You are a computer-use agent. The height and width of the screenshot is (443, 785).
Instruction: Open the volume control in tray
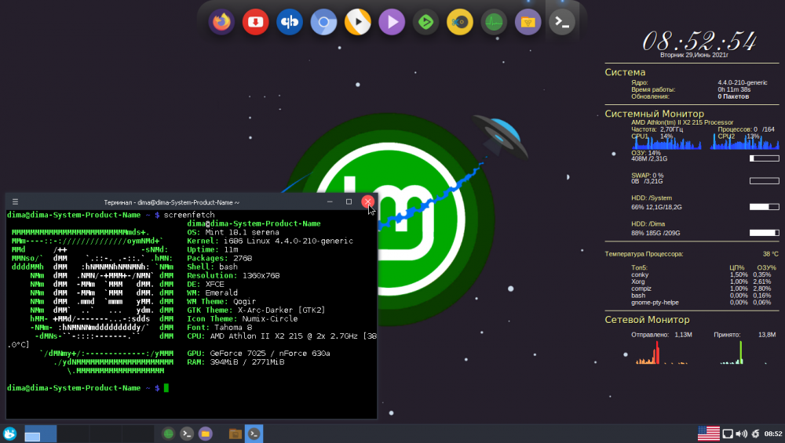tap(741, 434)
